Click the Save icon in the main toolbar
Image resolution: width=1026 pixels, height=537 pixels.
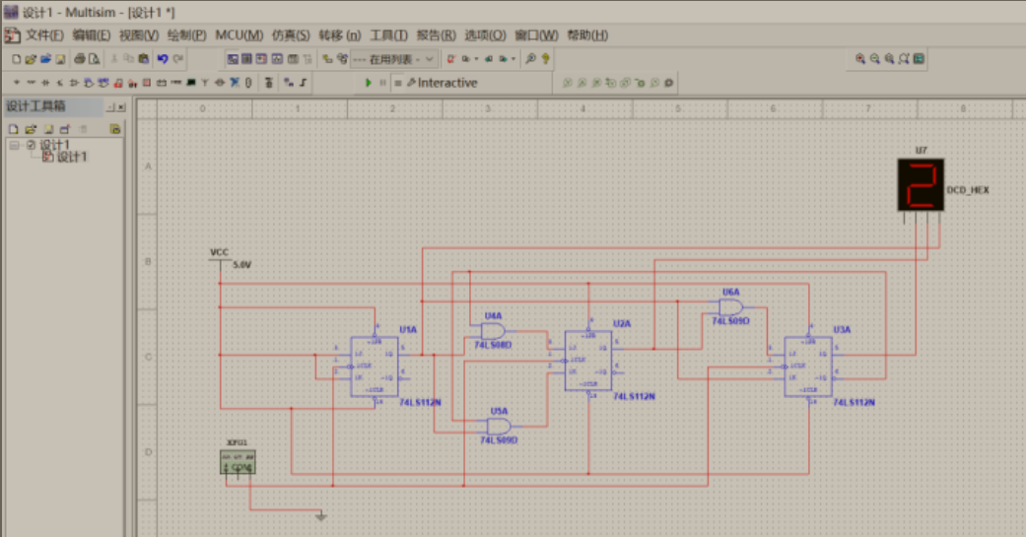tap(60, 59)
